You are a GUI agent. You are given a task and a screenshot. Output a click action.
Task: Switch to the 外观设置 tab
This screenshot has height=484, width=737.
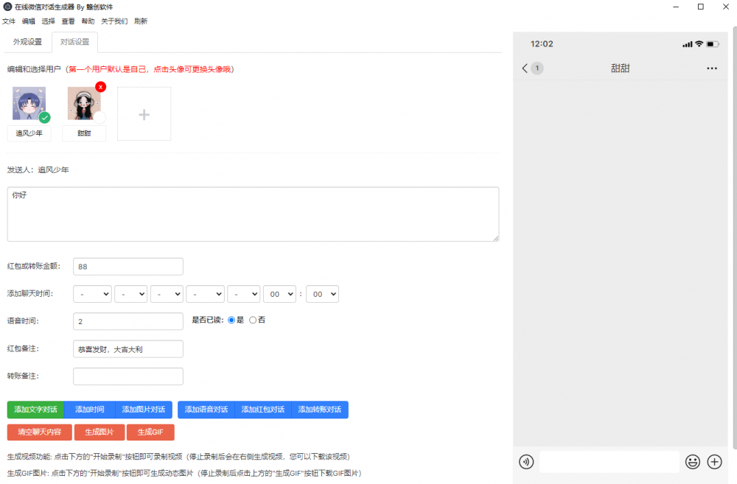(27, 42)
